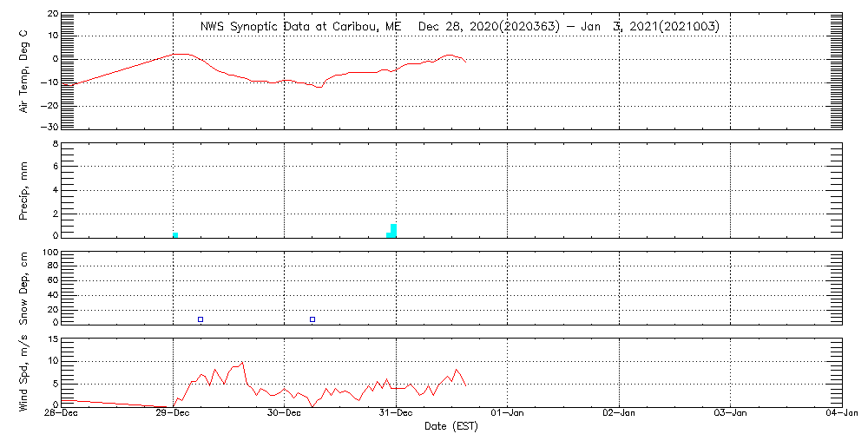Viewport: 868px width, 434px height.
Task: Click the '04-Jan' date tick label
Action: point(841,414)
